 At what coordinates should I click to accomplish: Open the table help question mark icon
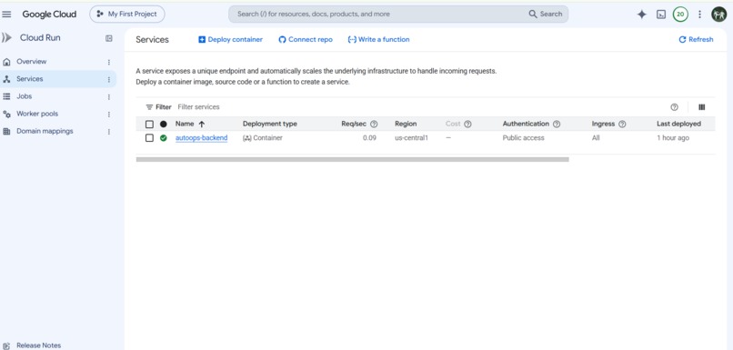click(x=674, y=107)
